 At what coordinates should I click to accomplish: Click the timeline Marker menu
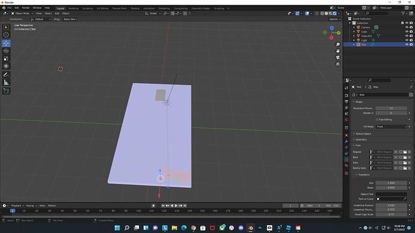click(x=52, y=205)
